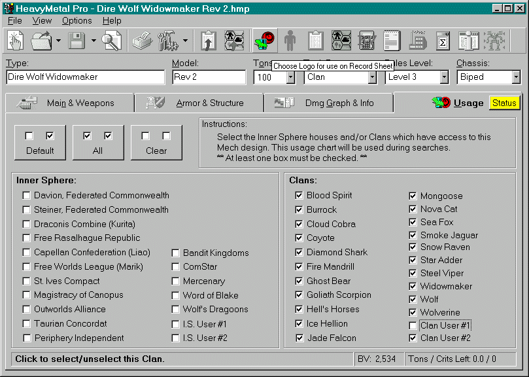Viewport: 529px width, 377px height.
Task: Click the hex map with arrow icon
Action: (234, 41)
